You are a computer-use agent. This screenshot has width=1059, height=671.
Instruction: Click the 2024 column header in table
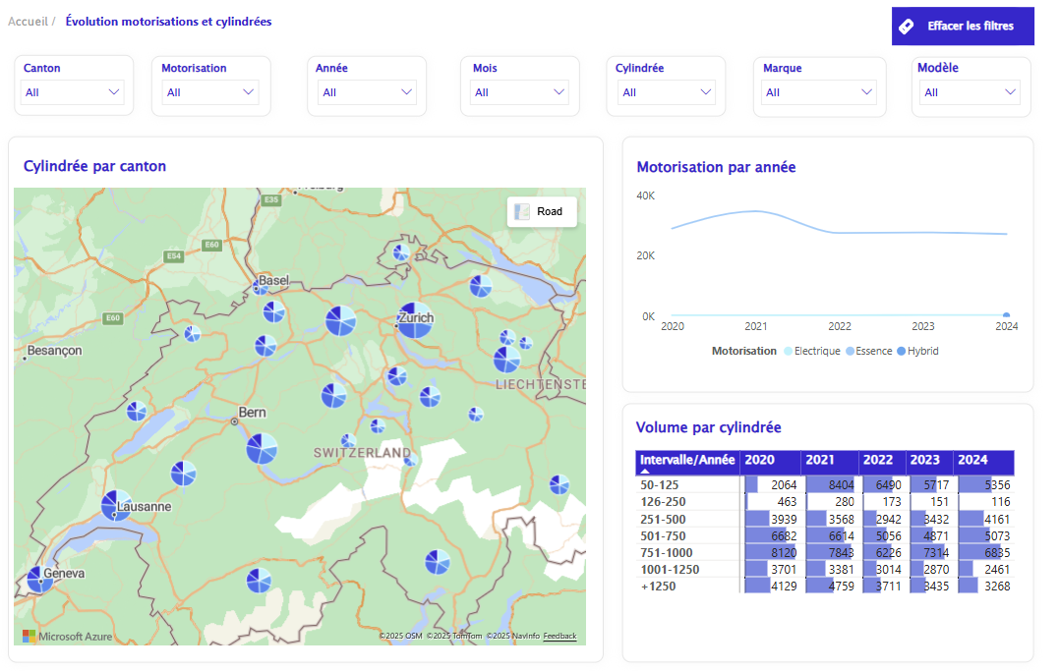[972, 460]
